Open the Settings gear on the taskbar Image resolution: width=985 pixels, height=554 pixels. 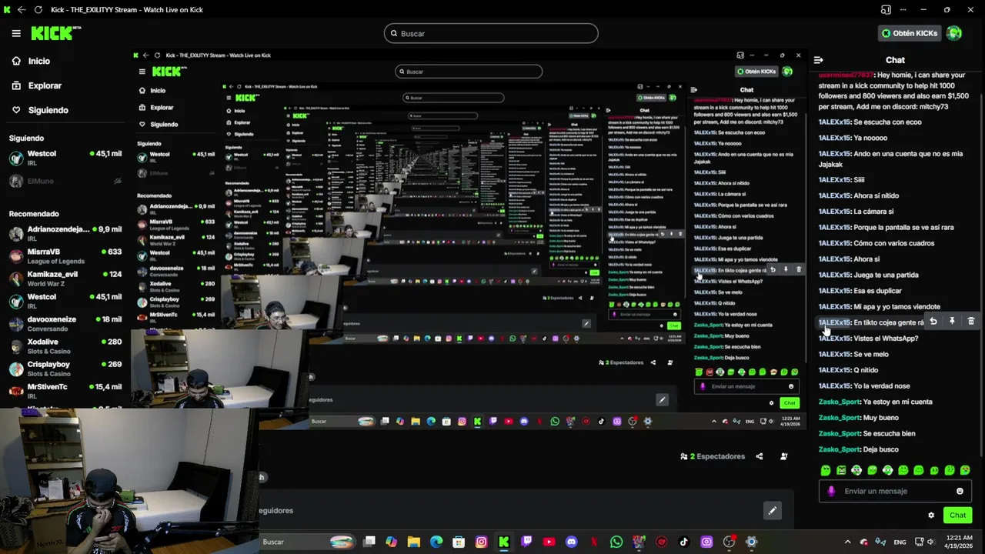[752, 542]
